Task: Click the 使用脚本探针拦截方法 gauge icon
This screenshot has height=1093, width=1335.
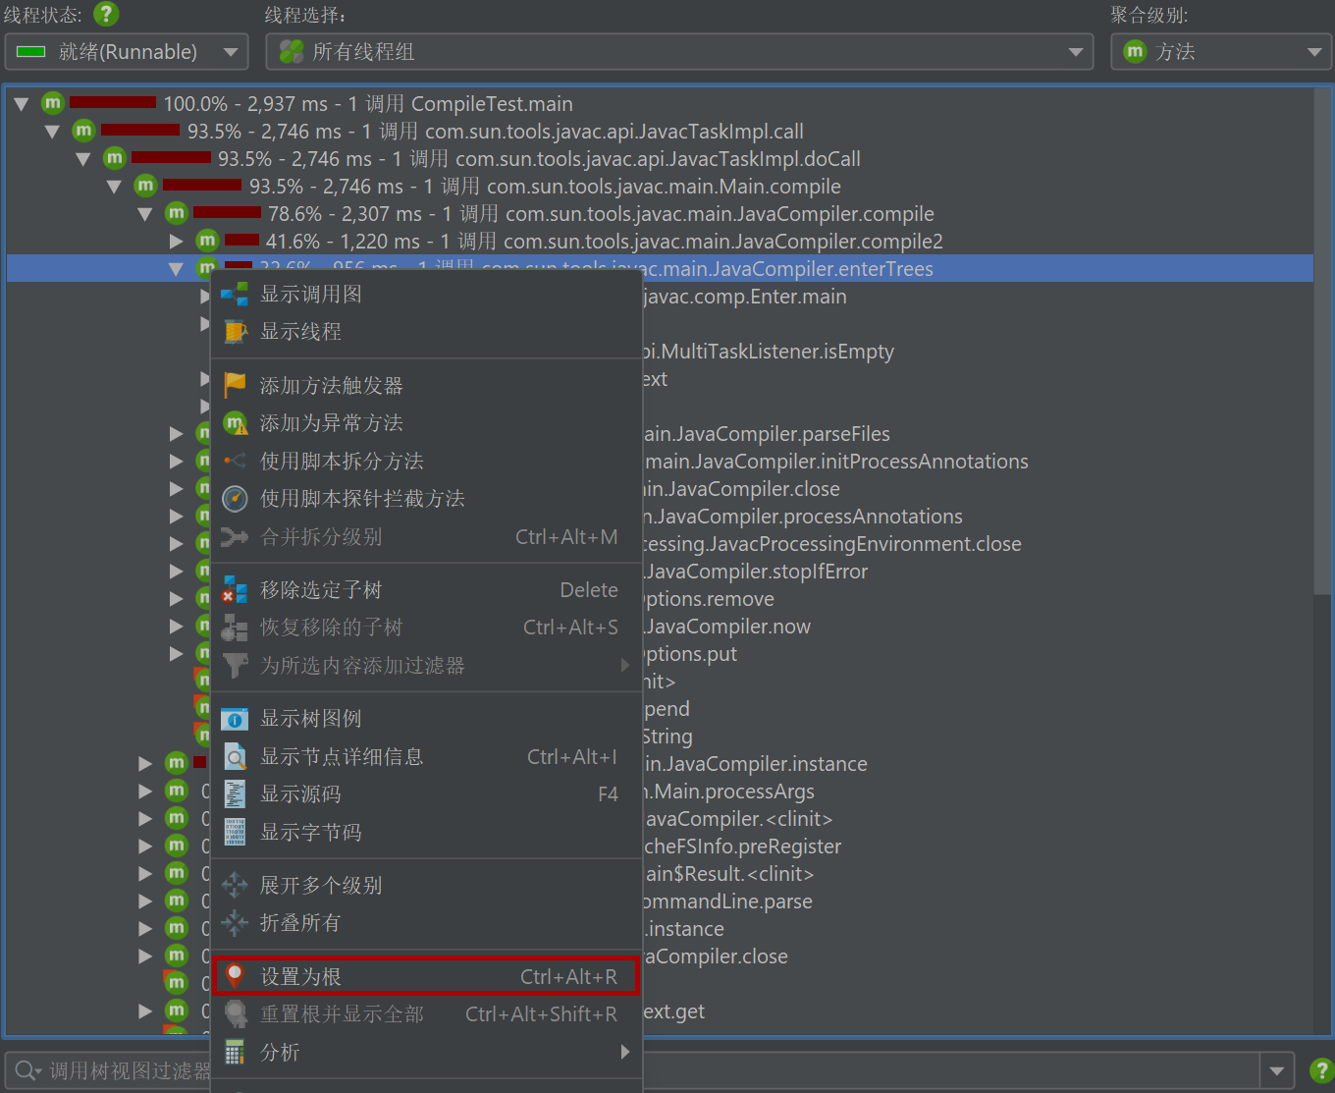Action: pyautogui.click(x=235, y=499)
